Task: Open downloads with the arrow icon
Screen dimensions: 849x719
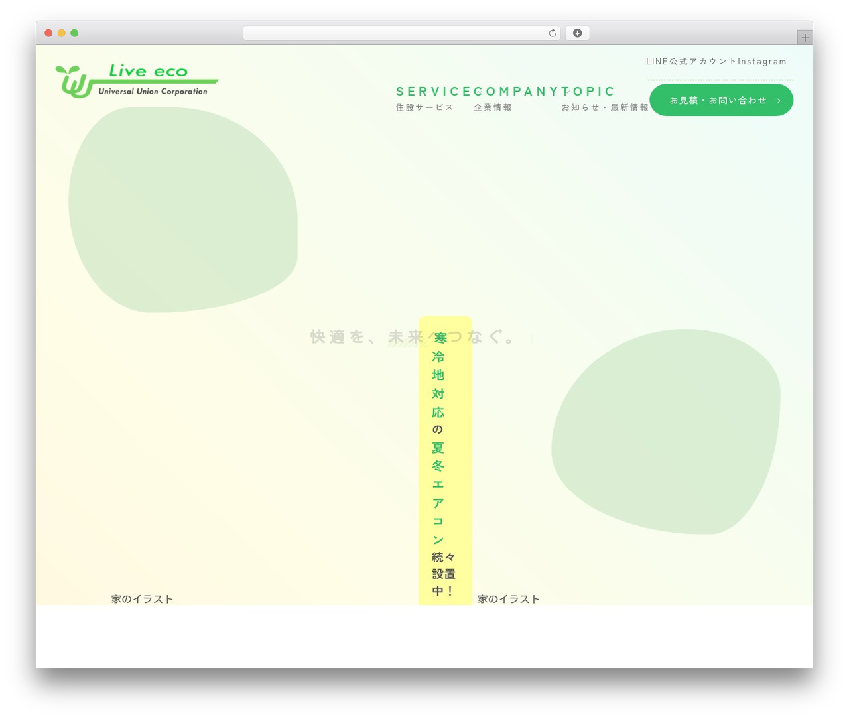Action: tap(577, 33)
